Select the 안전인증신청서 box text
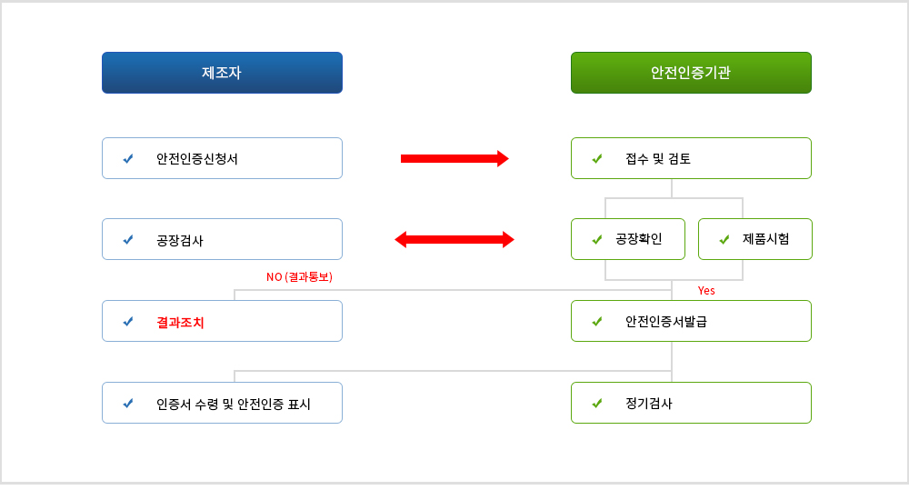This screenshot has width=909, height=500. coord(197,159)
